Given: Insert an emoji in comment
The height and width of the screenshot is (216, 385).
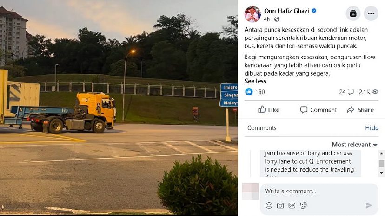Looking at the screenshot, I should pyautogui.click(x=269, y=205).
